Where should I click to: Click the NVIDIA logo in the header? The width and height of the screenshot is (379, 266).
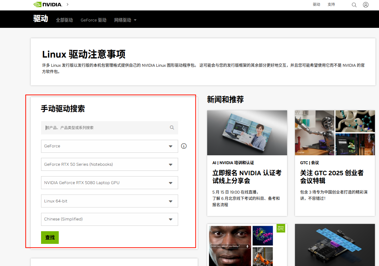48,4
